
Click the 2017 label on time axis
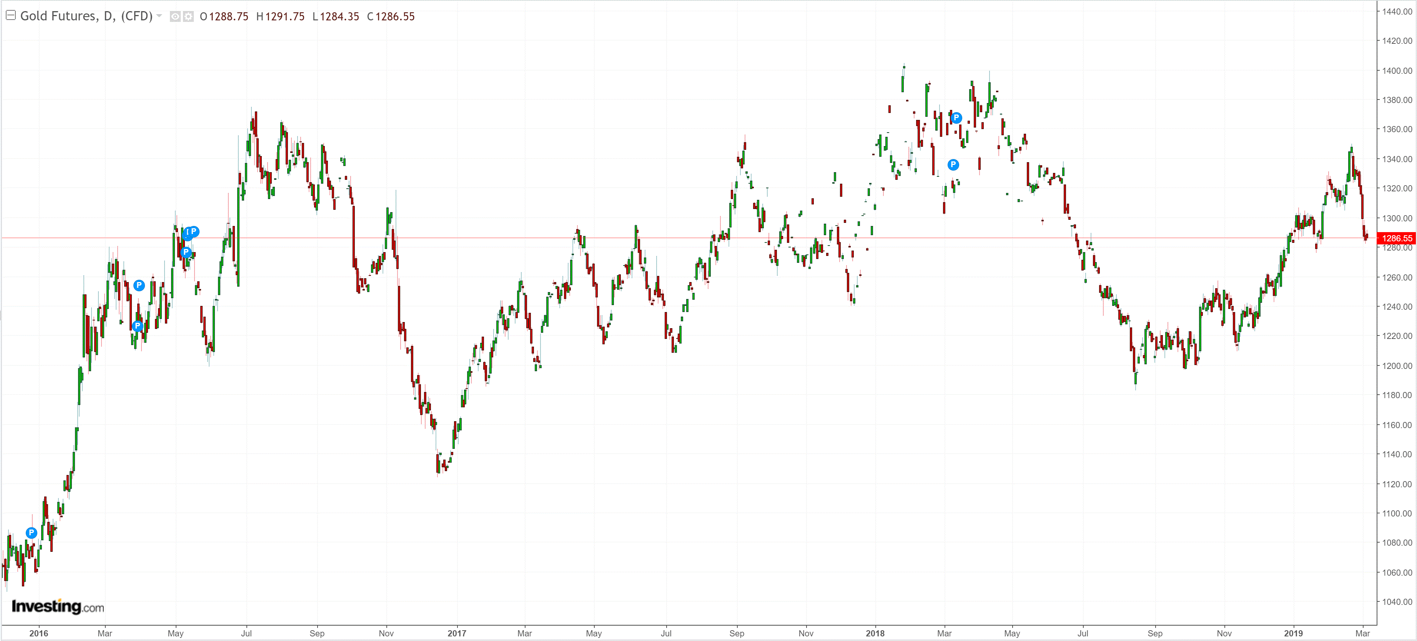coord(457,633)
